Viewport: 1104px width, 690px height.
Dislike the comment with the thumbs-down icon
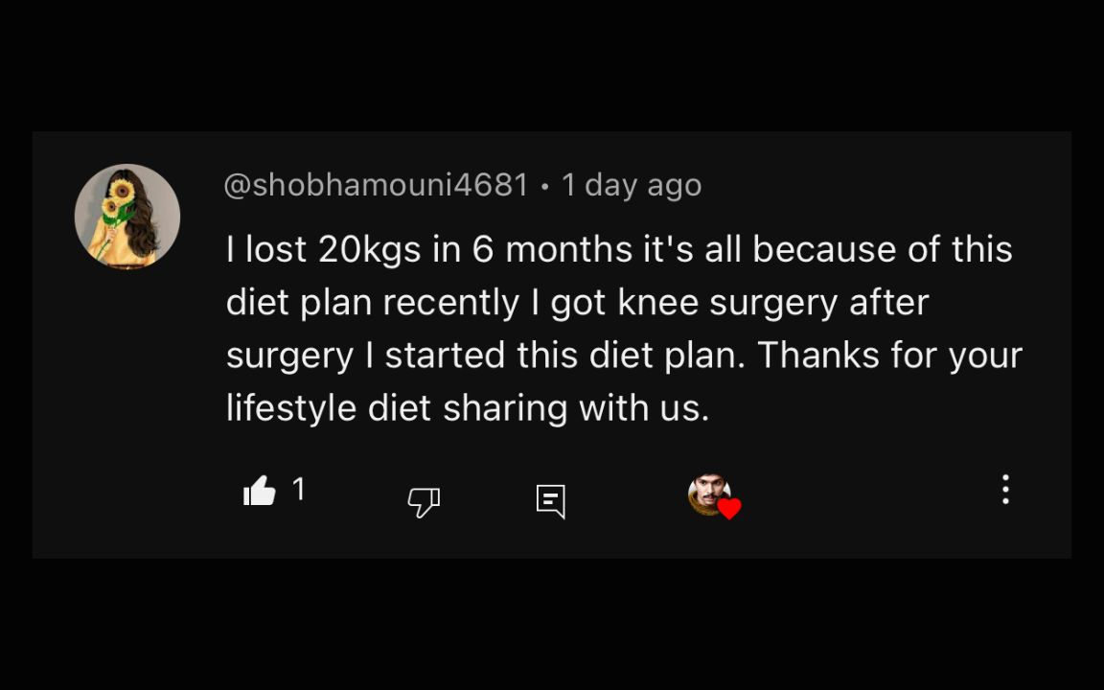click(424, 500)
